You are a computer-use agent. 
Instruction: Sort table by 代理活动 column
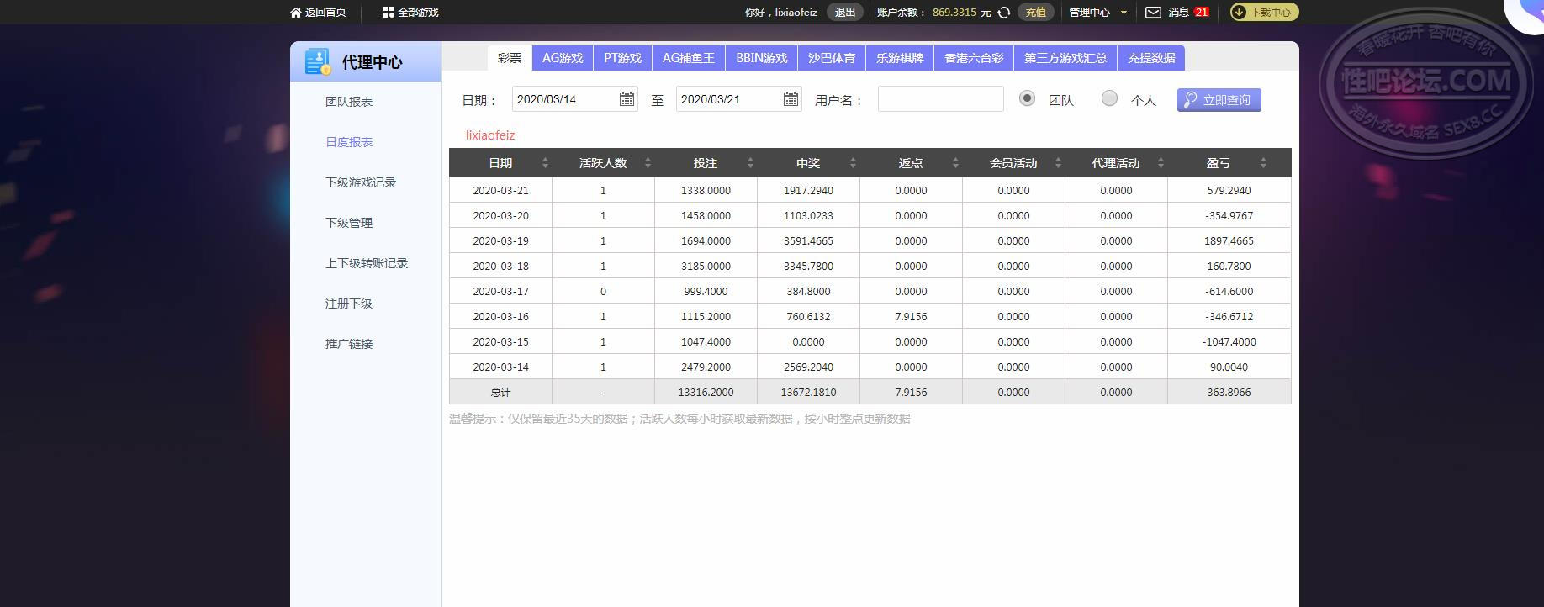pos(1161,163)
